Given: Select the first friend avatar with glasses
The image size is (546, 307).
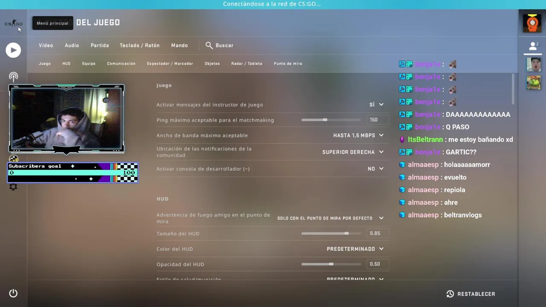Looking at the screenshot, I should coord(533,64).
